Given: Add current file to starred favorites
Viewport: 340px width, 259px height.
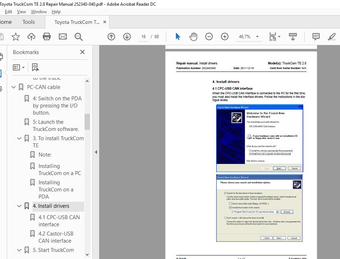Looking at the screenshot, I should pyautogui.click(x=16, y=37).
